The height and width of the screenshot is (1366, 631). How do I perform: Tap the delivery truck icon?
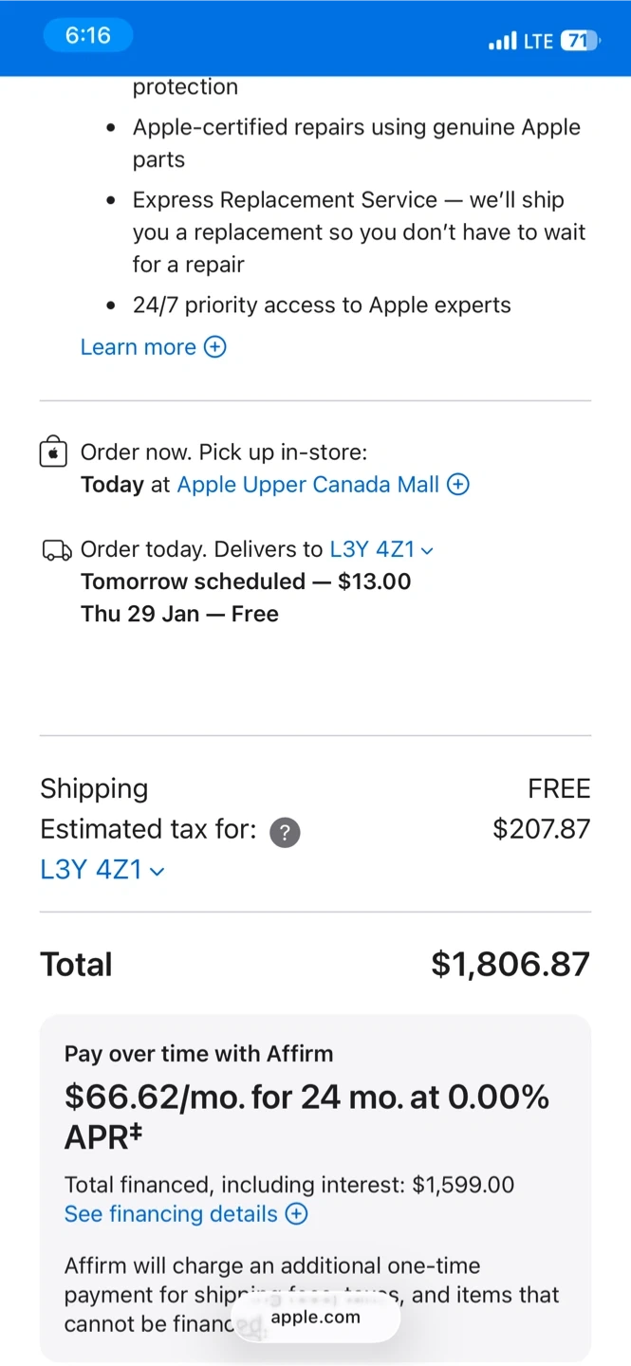click(x=57, y=550)
